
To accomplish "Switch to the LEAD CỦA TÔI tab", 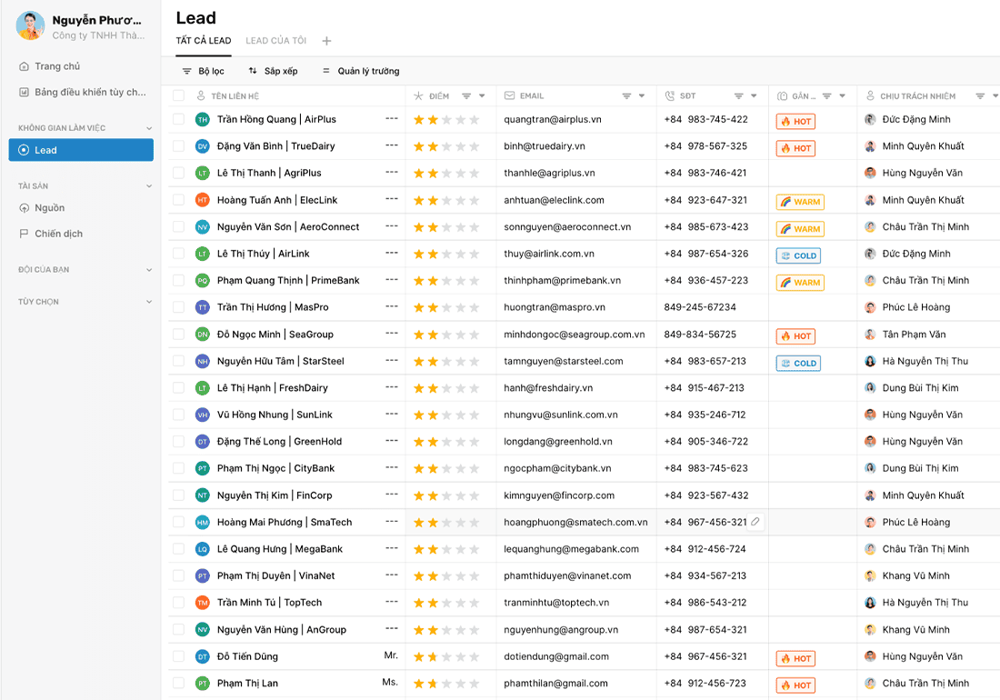I will click(x=275, y=41).
